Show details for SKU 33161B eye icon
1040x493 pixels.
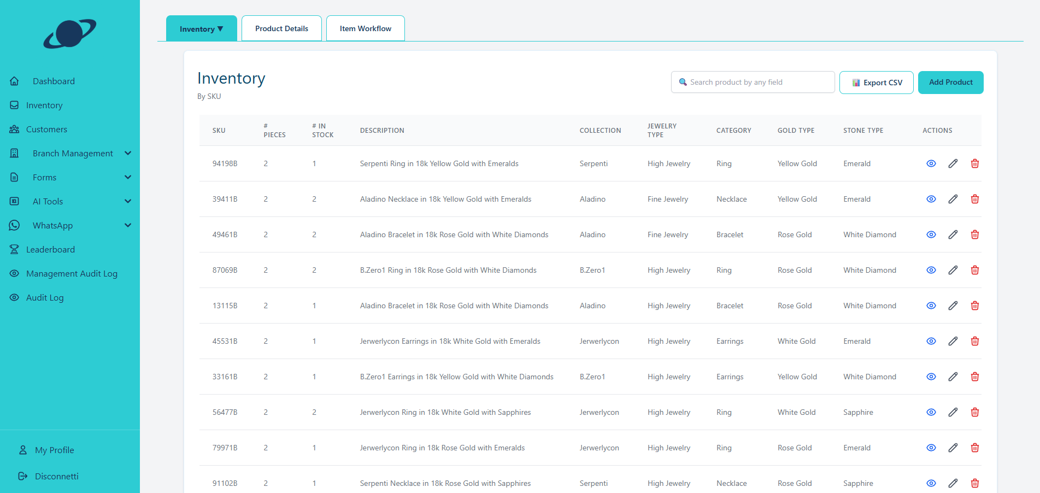pyautogui.click(x=931, y=377)
